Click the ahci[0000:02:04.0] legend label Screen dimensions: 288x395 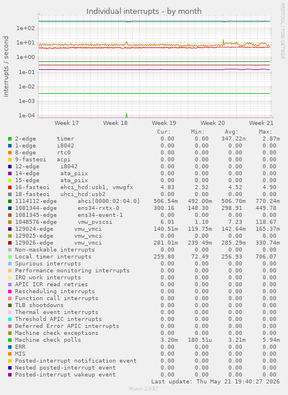tap(108, 201)
